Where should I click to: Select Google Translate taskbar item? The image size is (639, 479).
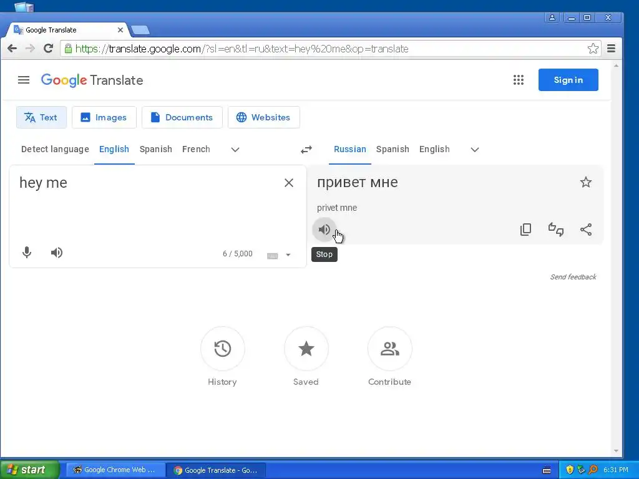[216, 470]
